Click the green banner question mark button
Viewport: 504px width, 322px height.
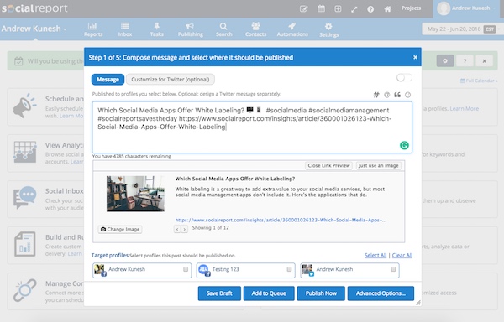pyautogui.click(x=465, y=60)
